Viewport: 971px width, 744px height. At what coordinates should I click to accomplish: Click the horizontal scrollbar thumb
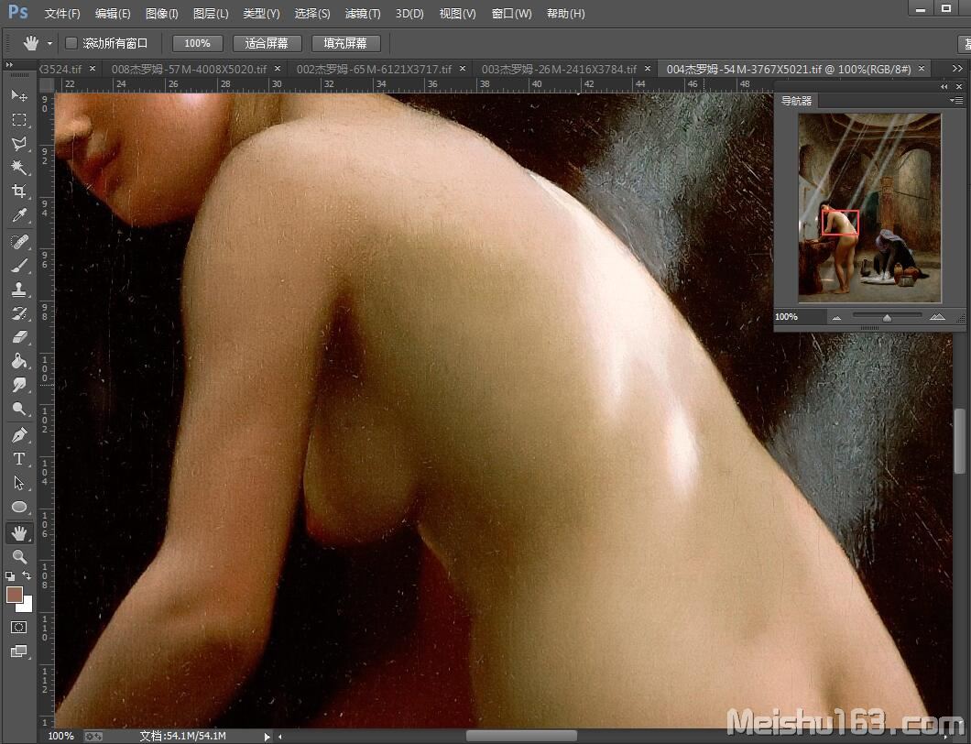[x=521, y=736]
